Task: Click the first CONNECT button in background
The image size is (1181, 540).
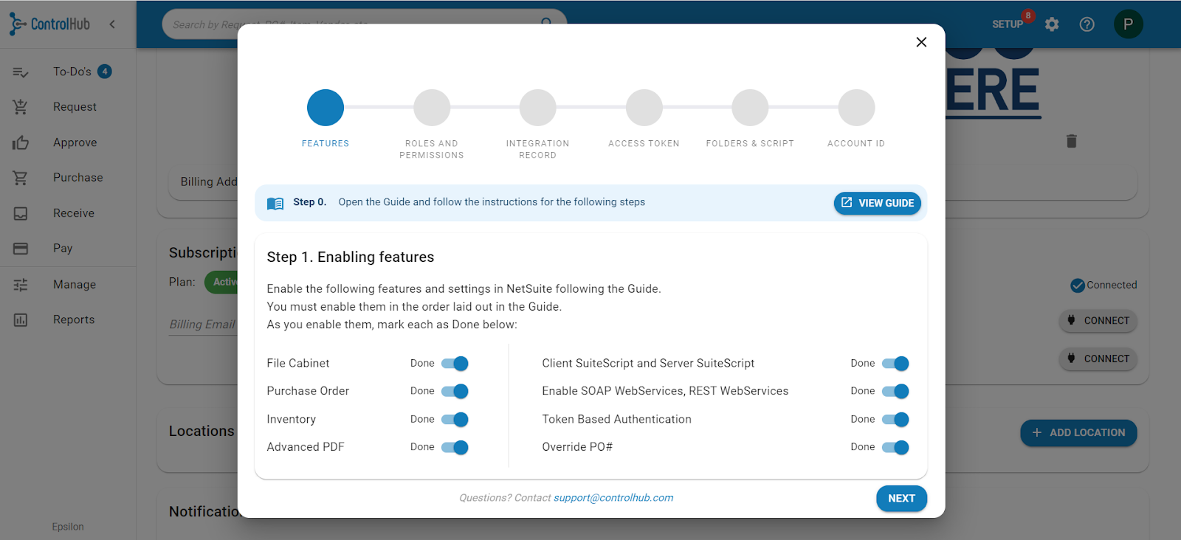Action: point(1098,321)
